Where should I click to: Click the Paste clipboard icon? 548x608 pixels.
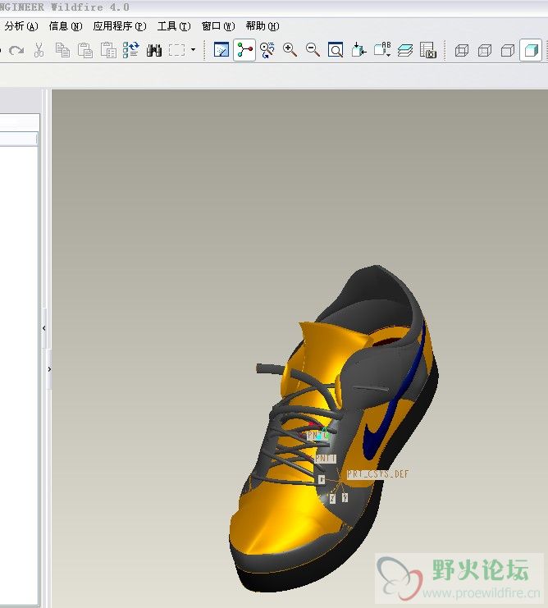tap(84, 50)
